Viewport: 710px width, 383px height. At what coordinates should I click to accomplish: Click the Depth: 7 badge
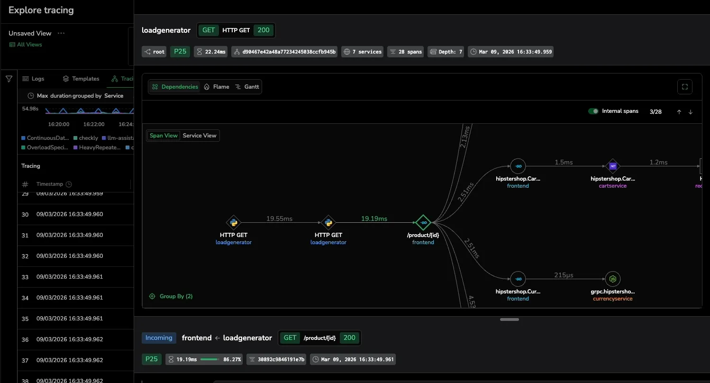[x=446, y=52]
